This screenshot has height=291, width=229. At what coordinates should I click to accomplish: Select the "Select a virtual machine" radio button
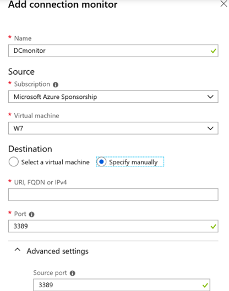click(13, 161)
